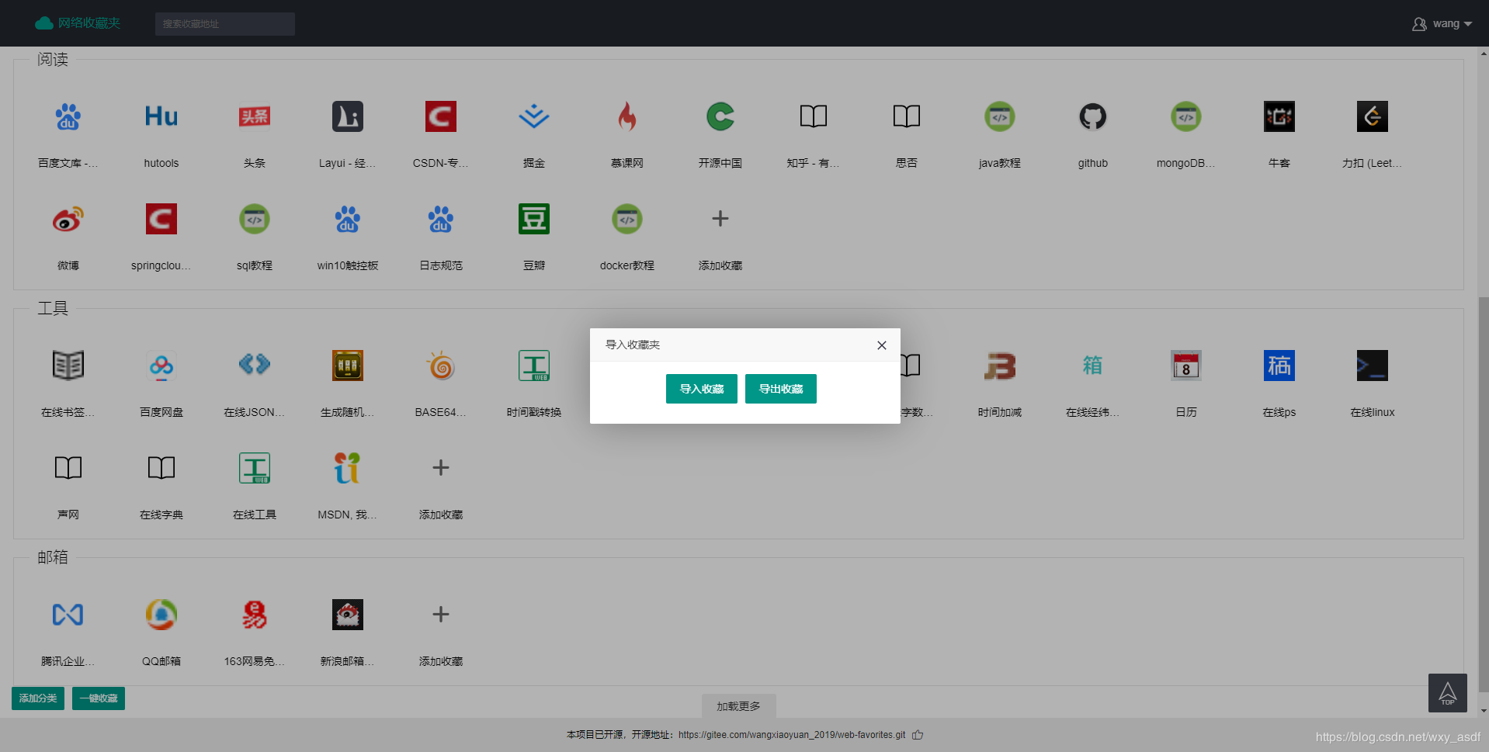This screenshot has width=1489, height=752.
Task: Open the BASE64 bookmark icon
Action: (441, 366)
